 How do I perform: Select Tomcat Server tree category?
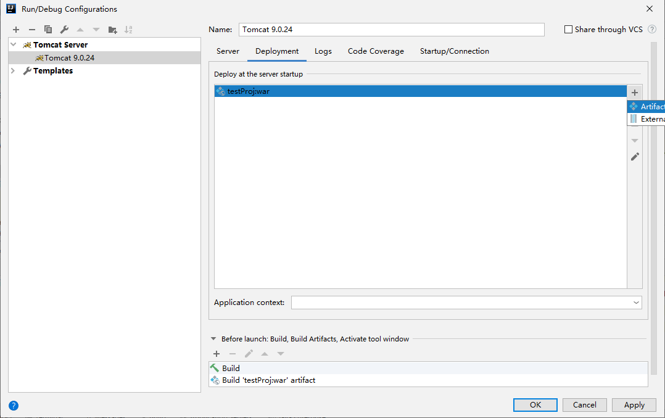(104, 44)
